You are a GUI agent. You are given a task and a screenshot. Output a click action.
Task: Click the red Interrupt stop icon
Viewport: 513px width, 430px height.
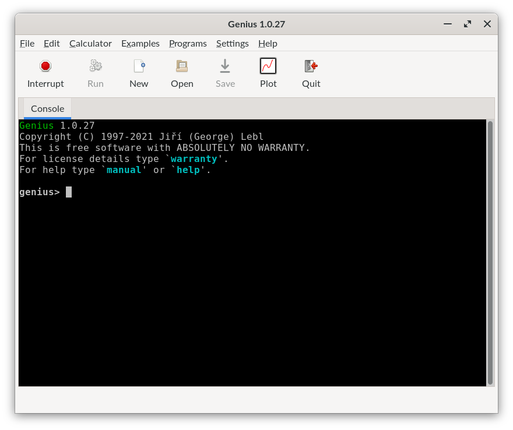click(45, 66)
